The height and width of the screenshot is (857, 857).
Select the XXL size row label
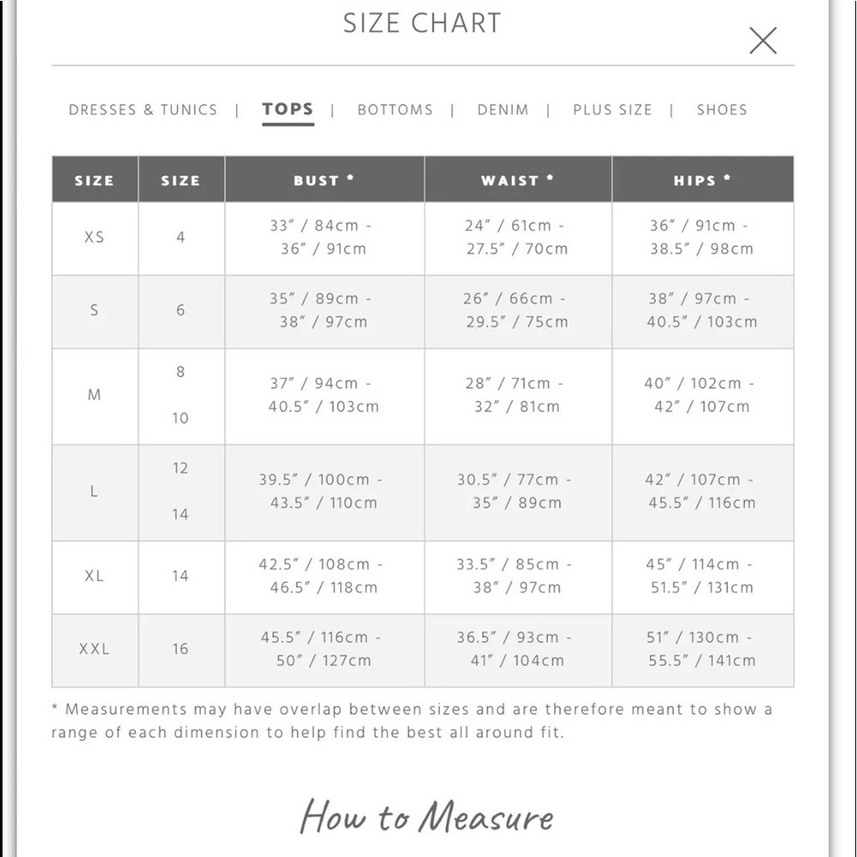coord(94,650)
